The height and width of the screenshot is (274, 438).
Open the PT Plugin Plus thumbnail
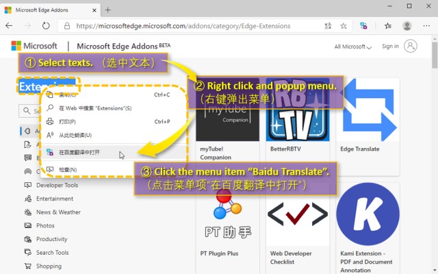[228, 214]
